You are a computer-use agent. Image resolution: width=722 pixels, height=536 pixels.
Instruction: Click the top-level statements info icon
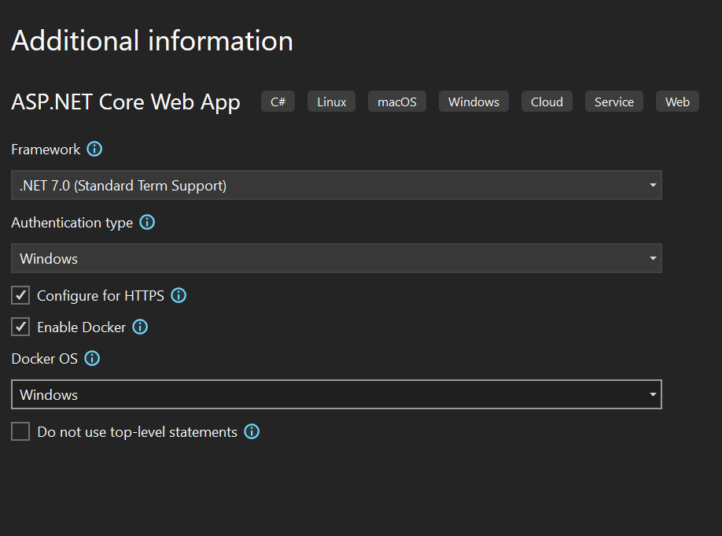(252, 432)
